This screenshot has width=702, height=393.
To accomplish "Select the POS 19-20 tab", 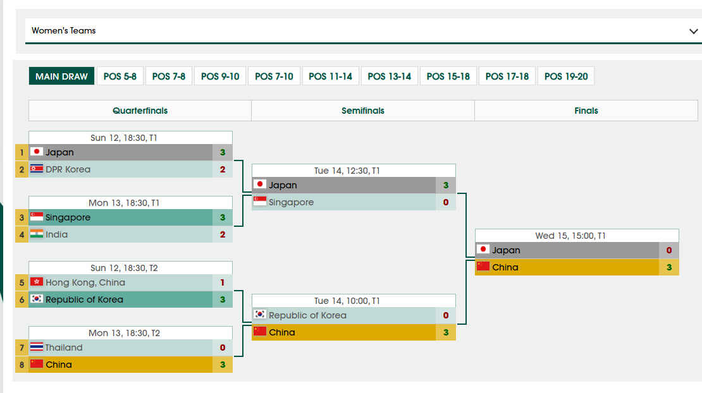I will (566, 76).
